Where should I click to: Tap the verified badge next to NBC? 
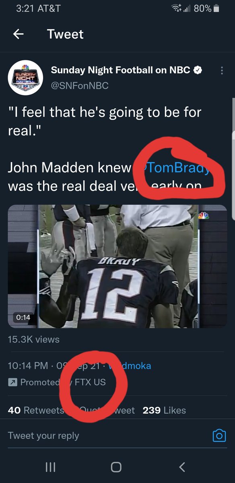click(x=198, y=70)
